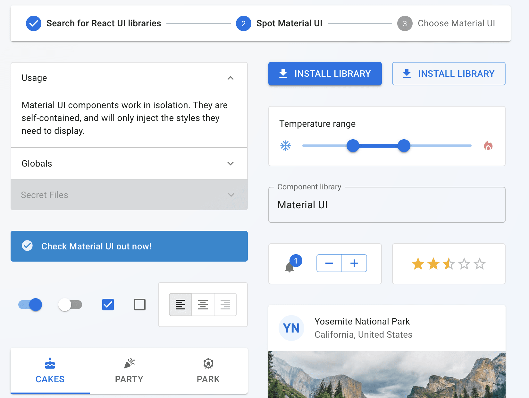Click the Usage description paragraph text
The image size is (529, 398).
125,118
